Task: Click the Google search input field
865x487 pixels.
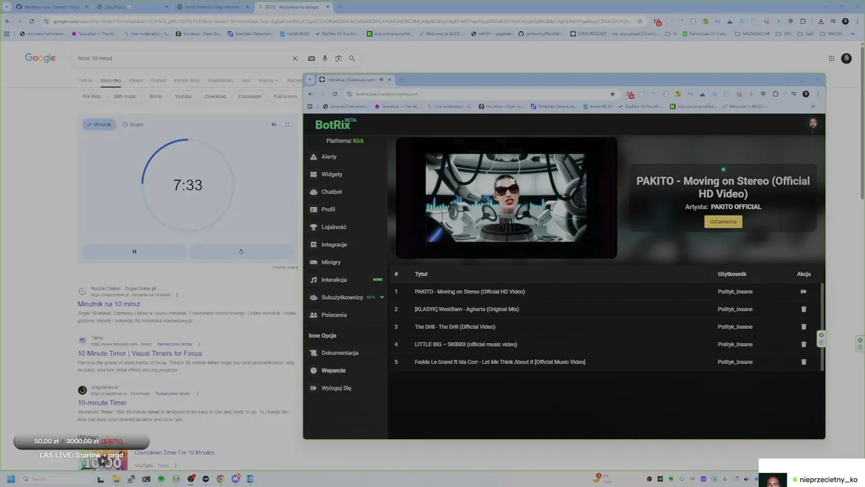Action: tap(182, 58)
